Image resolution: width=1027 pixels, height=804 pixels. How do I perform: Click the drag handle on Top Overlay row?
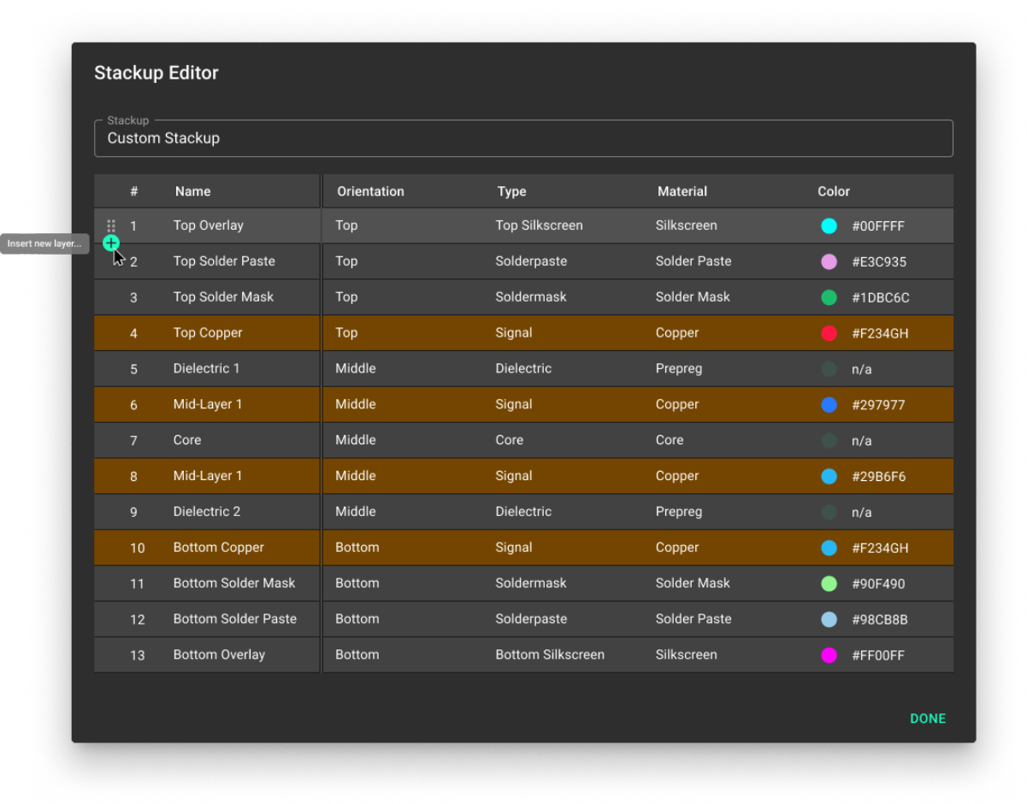(111, 226)
